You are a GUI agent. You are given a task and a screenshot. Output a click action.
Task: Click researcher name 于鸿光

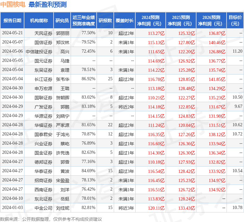pyautogui.click(x=63, y=134)
